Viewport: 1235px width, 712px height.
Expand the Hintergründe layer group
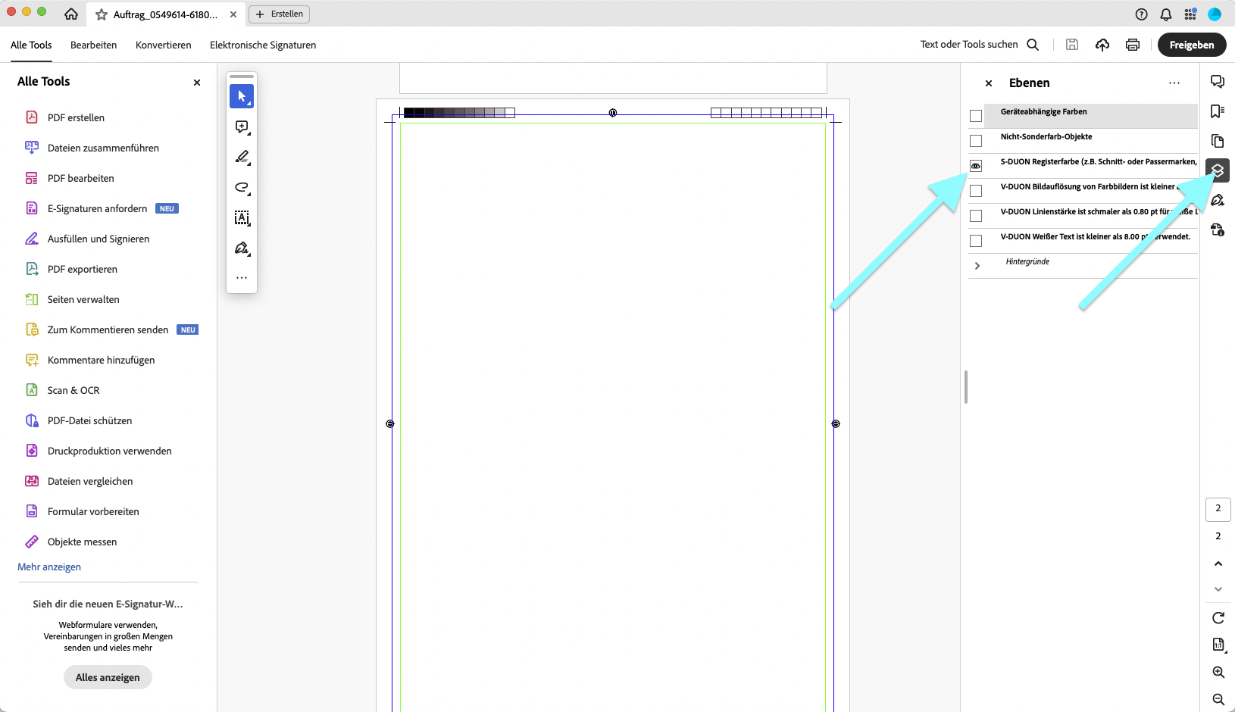(977, 266)
